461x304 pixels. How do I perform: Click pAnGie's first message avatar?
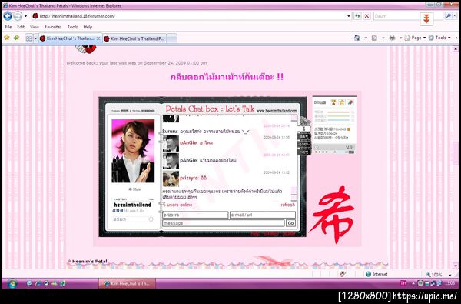(171, 143)
